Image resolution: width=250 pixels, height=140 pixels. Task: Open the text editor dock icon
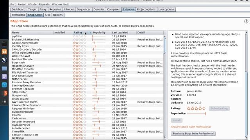(x=4, y=77)
